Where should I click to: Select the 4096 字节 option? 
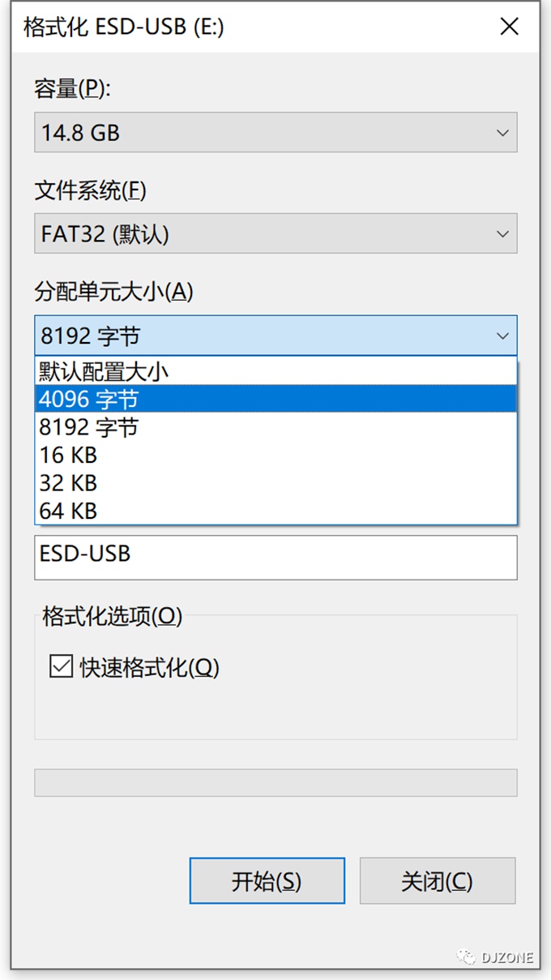275,399
